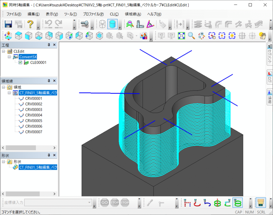Click the Save floppy disk icon
The height and width of the screenshot is (215, 273).
pos(8,24)
